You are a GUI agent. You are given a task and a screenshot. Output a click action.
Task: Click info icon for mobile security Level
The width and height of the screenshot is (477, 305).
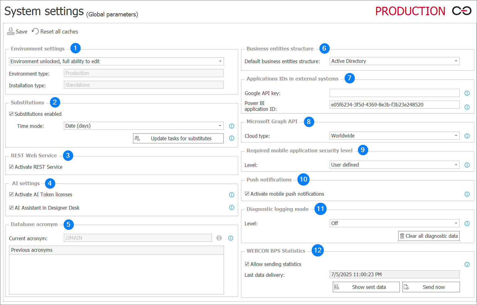pos(467,165)
